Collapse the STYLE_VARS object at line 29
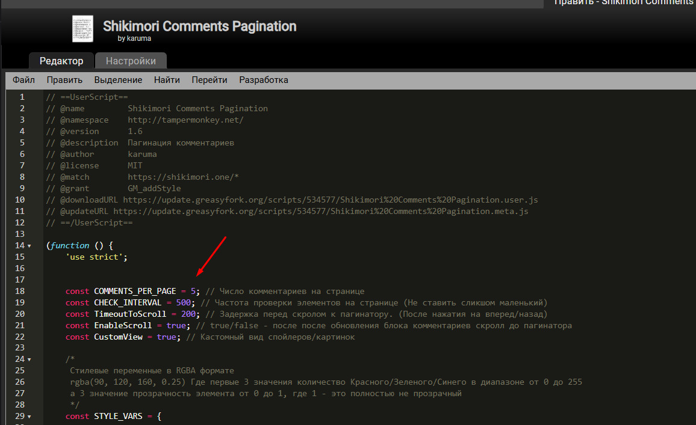This screenshot has width=696, height=425. pos(30,417)
